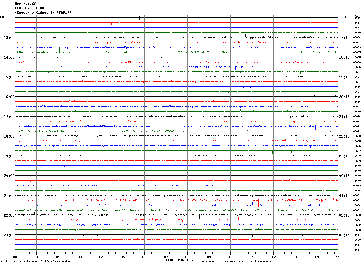Screen dimensions: 362x265
Task: Click the 14 minute tick on the bottom axis
Action: click(317, 257)
